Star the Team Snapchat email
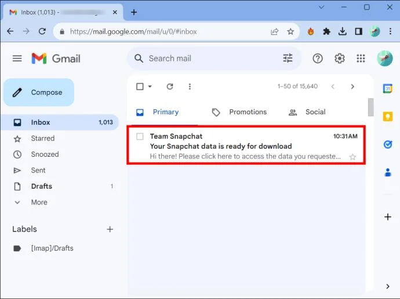This screenshot has width=400, height=299. pyautogui.click(x=352, y=157)
